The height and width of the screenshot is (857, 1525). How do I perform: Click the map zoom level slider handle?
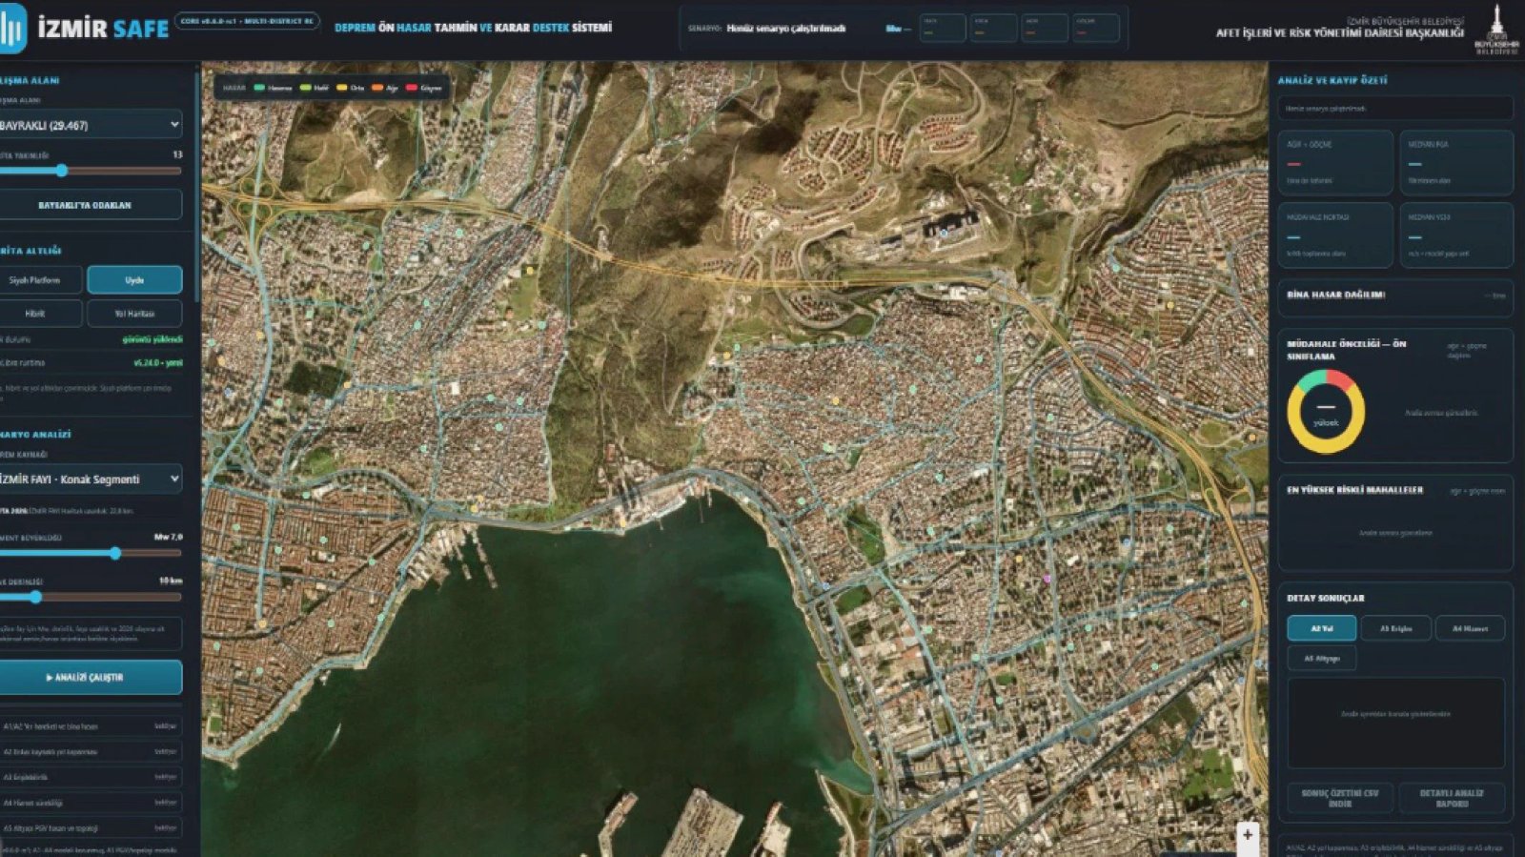[61, 171]
